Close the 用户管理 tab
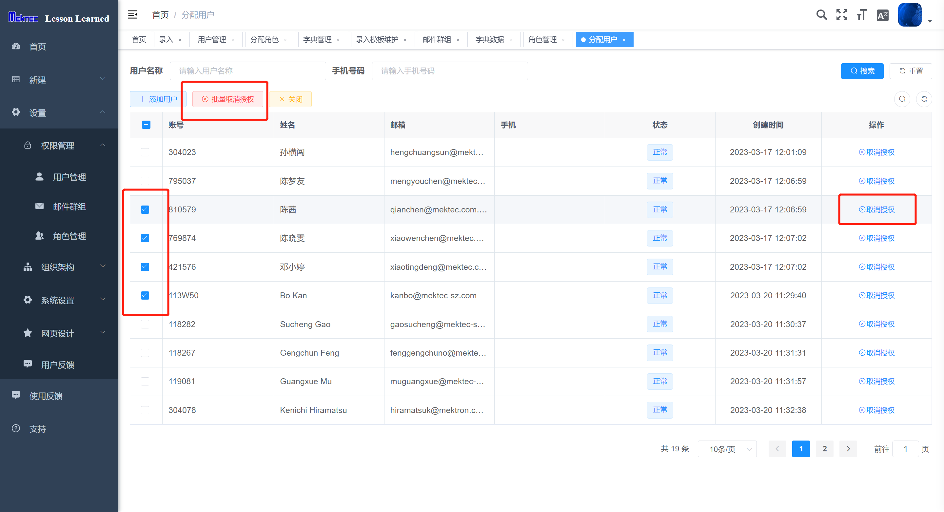 233,40
